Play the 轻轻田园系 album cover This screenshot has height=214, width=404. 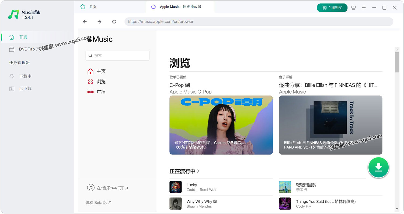pos(285,187)
